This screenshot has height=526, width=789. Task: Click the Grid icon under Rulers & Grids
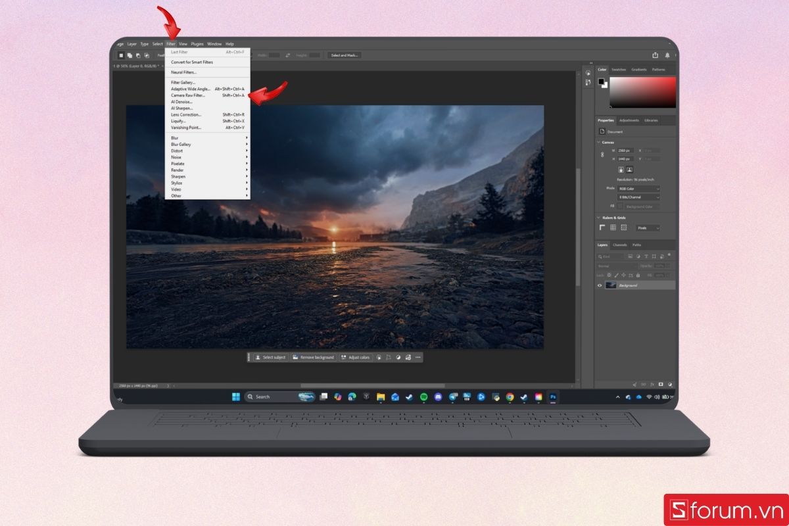tap(613, 227)
